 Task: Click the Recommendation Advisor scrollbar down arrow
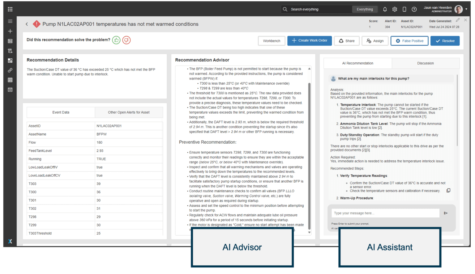(309, 233)
